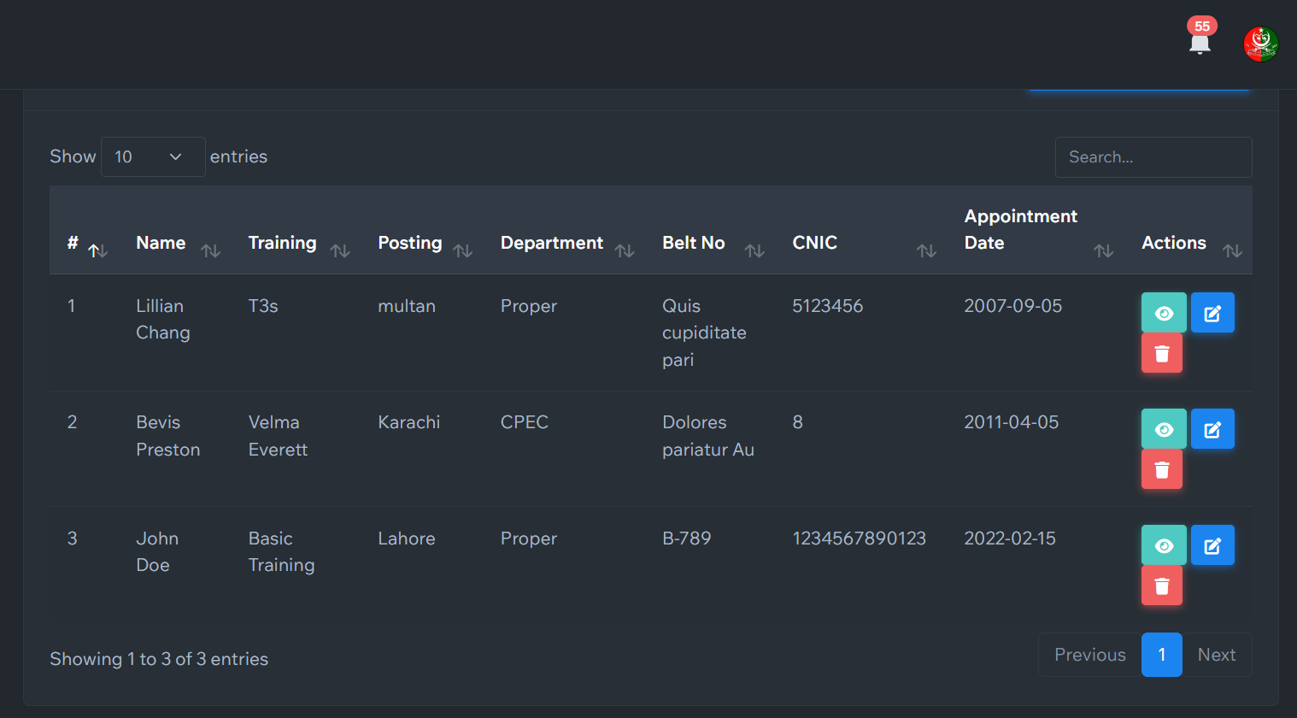View John Doe details with eye icon
The height and width of the screenshot is (718, 1297).
[1164, 545]
